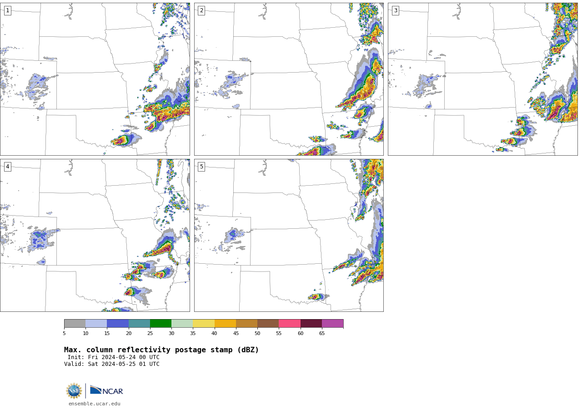Click the colorbar tick label 35
The image size is (582, 409).
pos(193,334)
